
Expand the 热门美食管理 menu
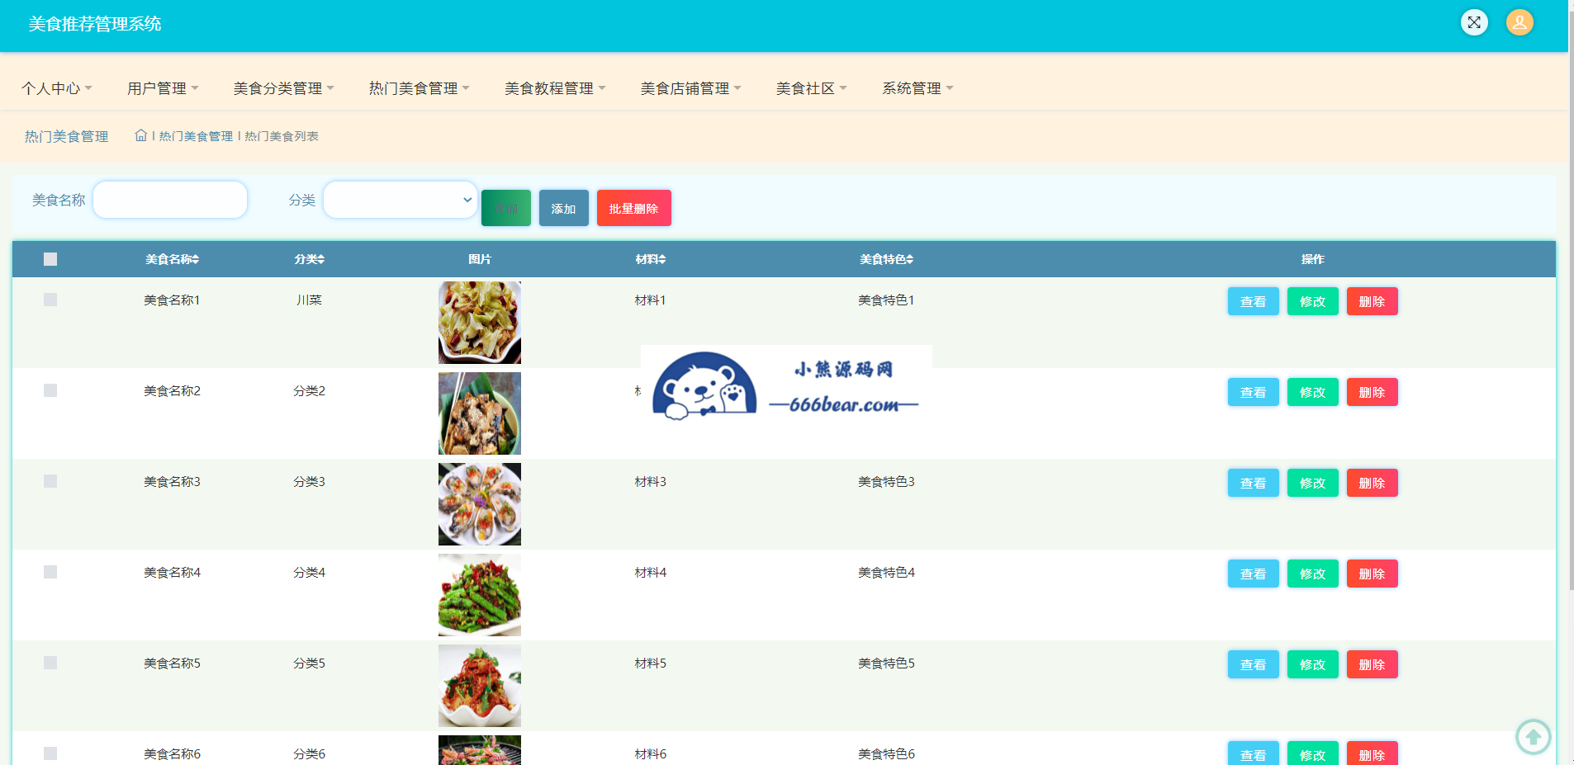click(x=419, y=88)
